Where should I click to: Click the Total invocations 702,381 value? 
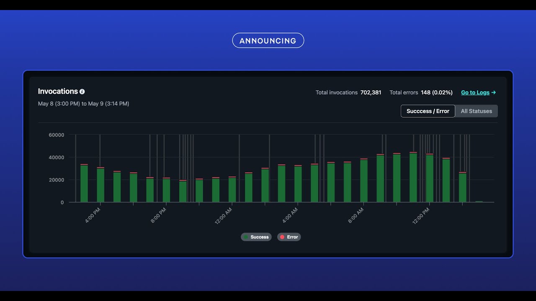pyautogui.click(x=371, y=92)
